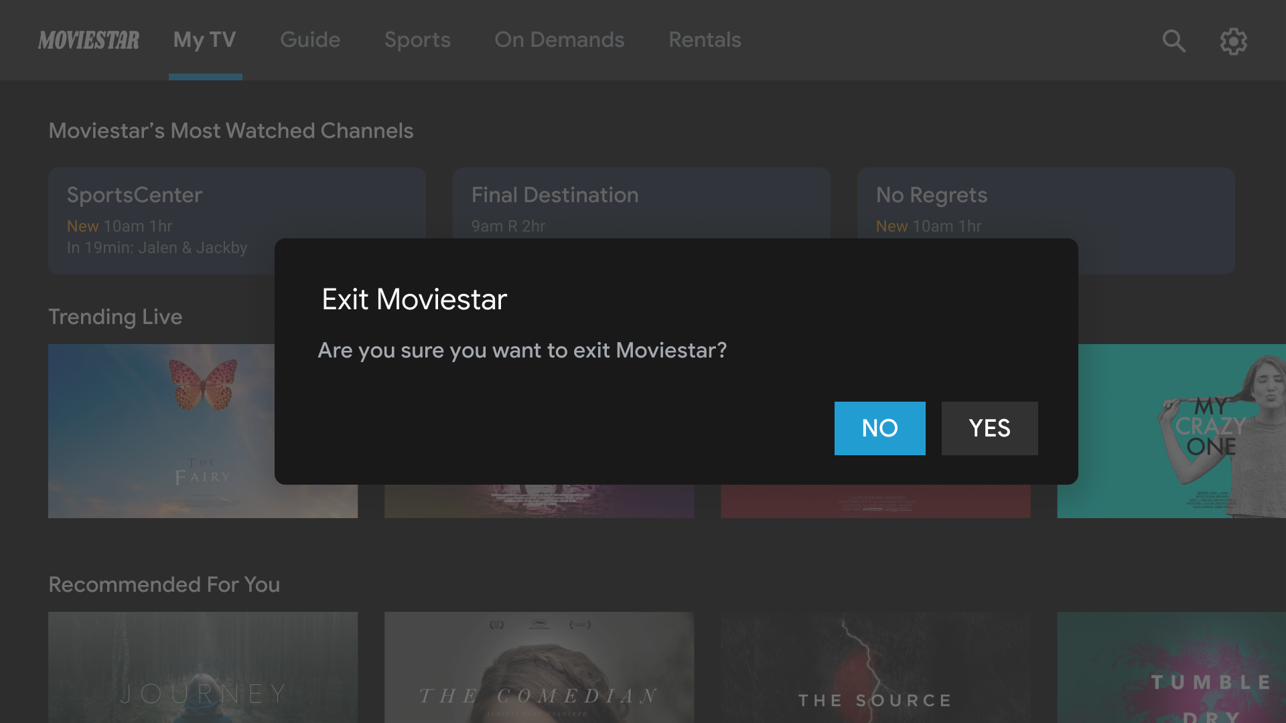Image resolution: width=1286 pixels, height=723 pixels.
Task: Select the Moviestar logo icon
Action: (x=88, y=39)
